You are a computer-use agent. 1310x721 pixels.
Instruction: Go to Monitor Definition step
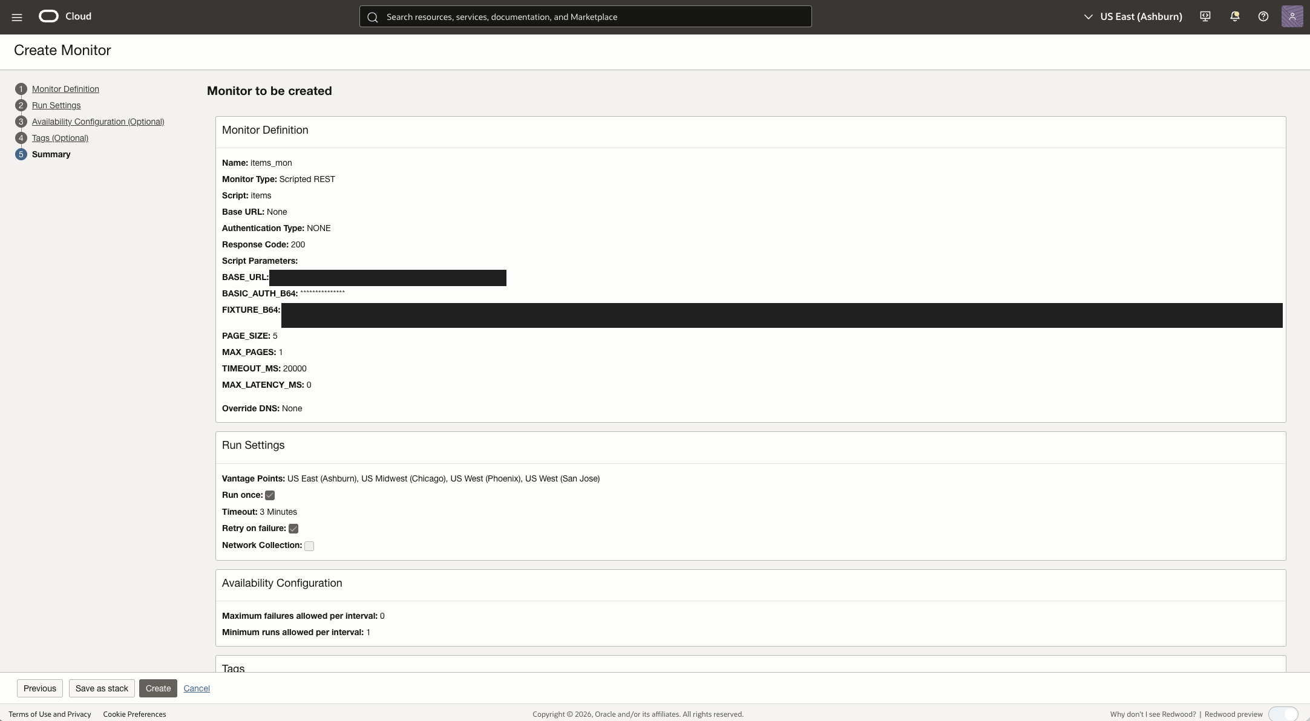(x=65, y=89)
